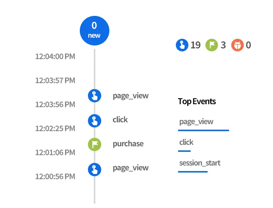Click the green flag icon for the purchase event
This screenshot has width=273, height=208.
click(x=94, y=144)
